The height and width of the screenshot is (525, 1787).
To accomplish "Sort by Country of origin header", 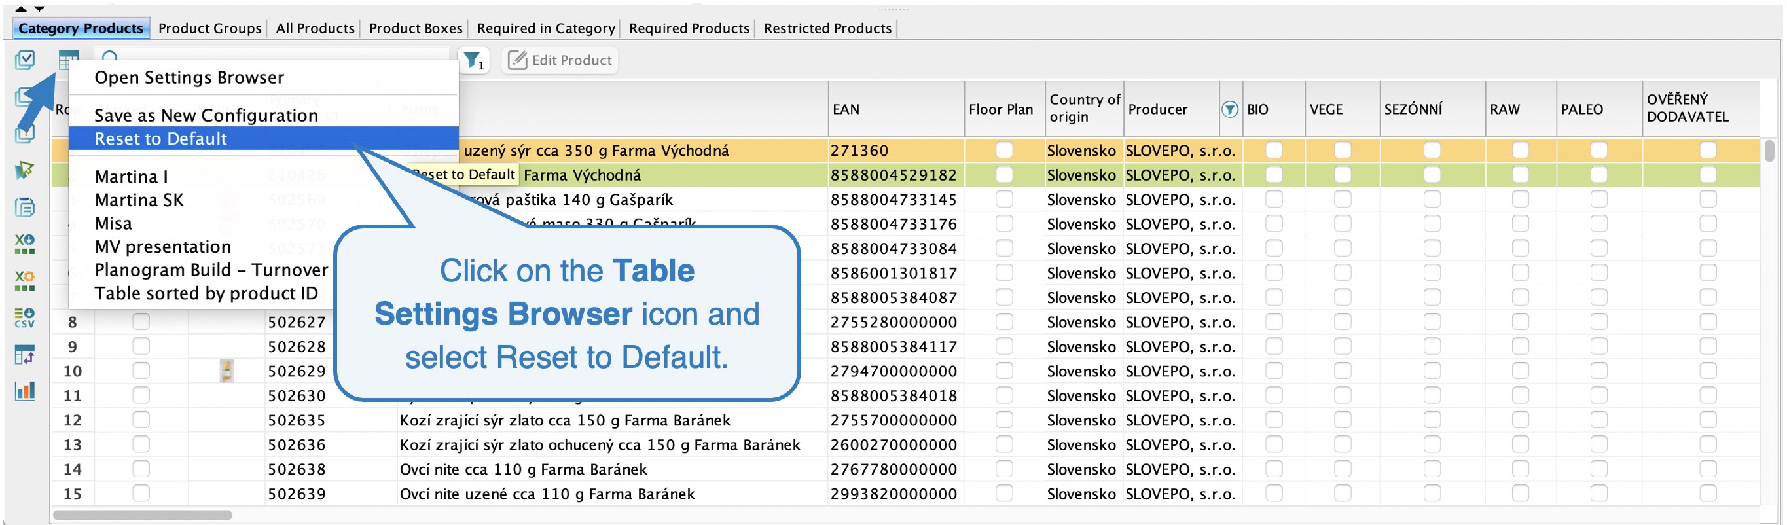I will coord(1084,109).
